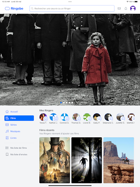Open the user profile avatar
The width and height of the screenshot is (140, 187).
click(133, 8)
